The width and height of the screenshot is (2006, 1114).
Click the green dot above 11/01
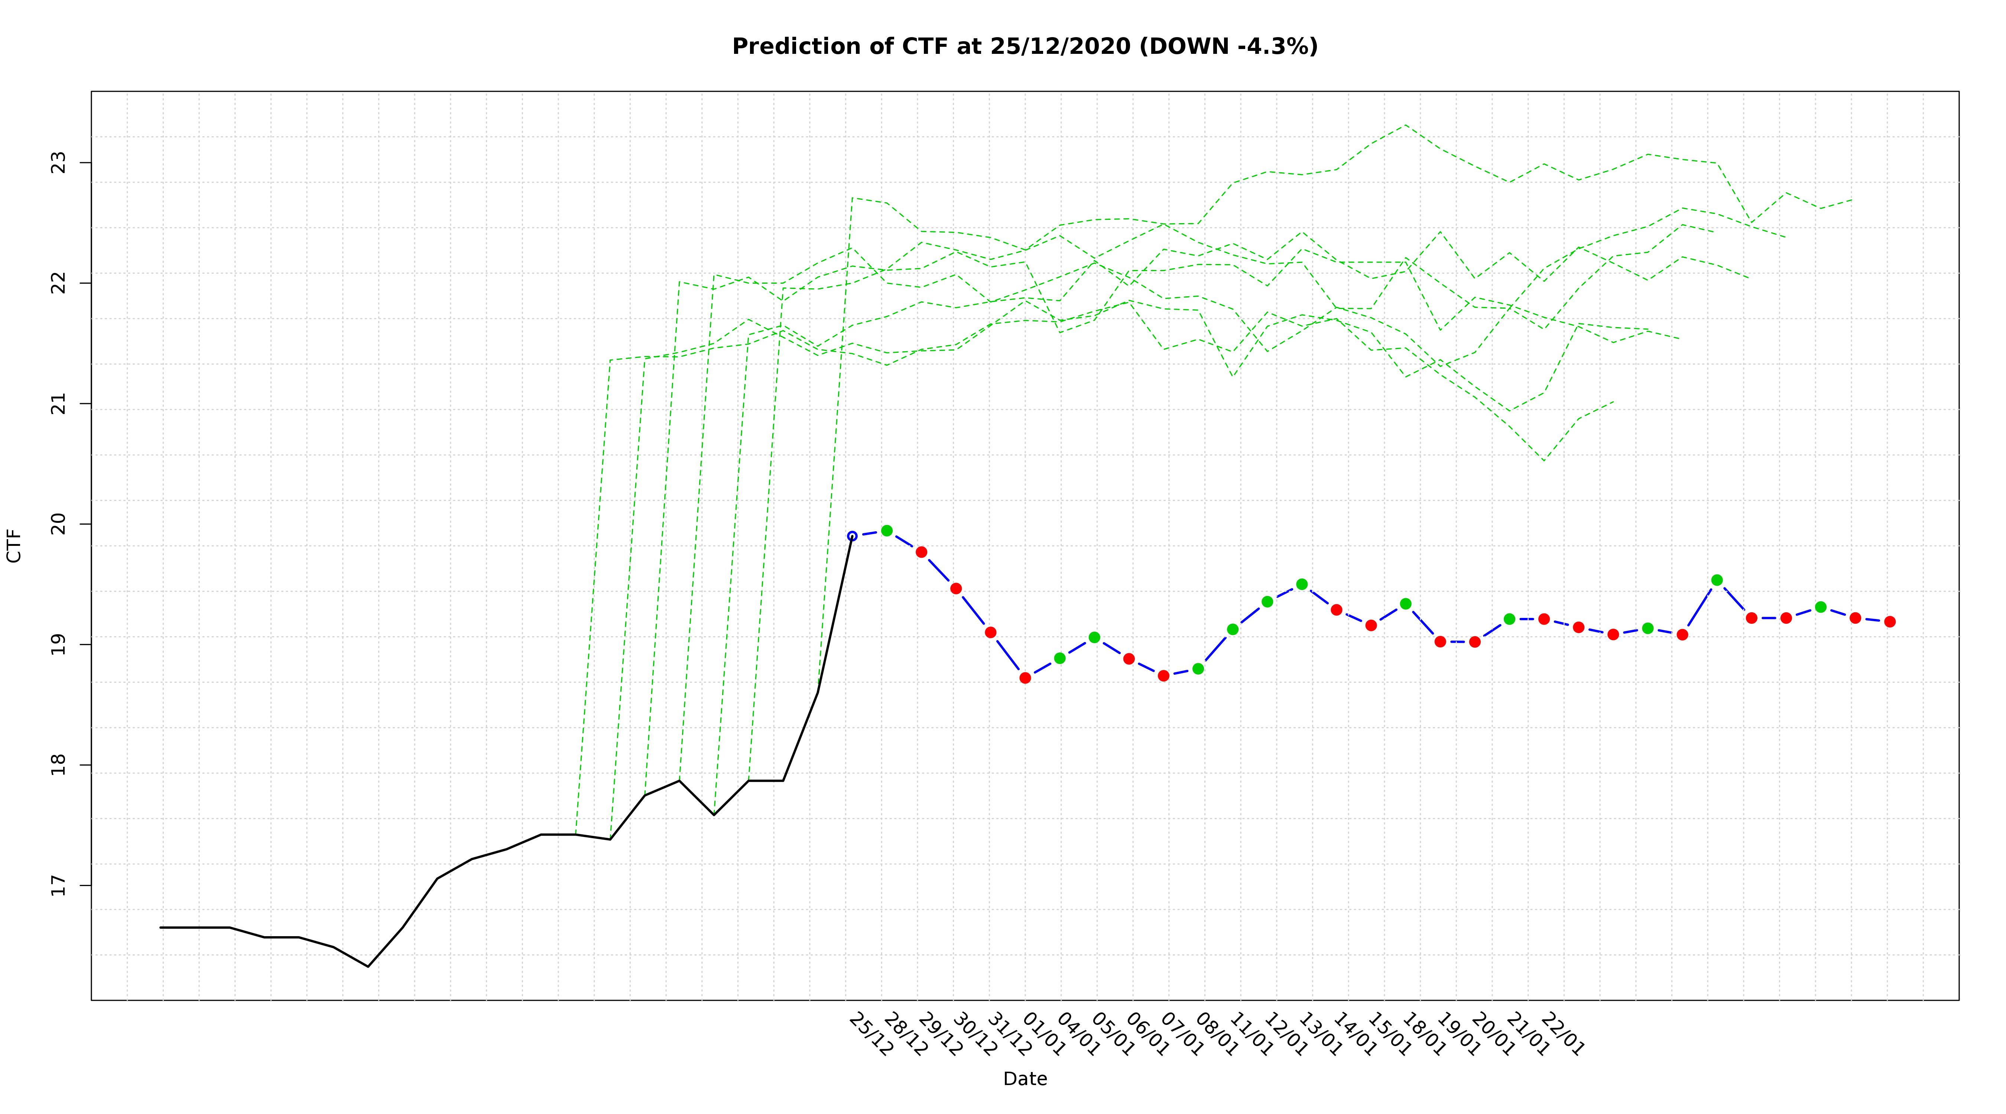click(x=1233, y=629)
